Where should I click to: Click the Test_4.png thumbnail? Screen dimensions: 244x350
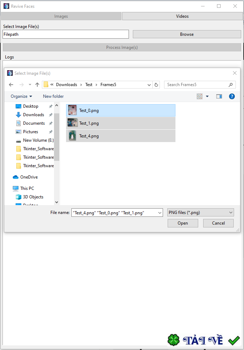[x=72, y=136]
